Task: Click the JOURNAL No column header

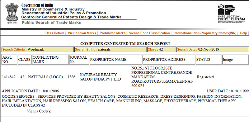Action: (79, 60)
